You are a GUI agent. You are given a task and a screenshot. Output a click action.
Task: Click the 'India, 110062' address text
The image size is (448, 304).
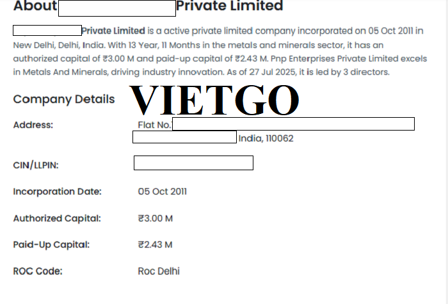pos(266,138)
